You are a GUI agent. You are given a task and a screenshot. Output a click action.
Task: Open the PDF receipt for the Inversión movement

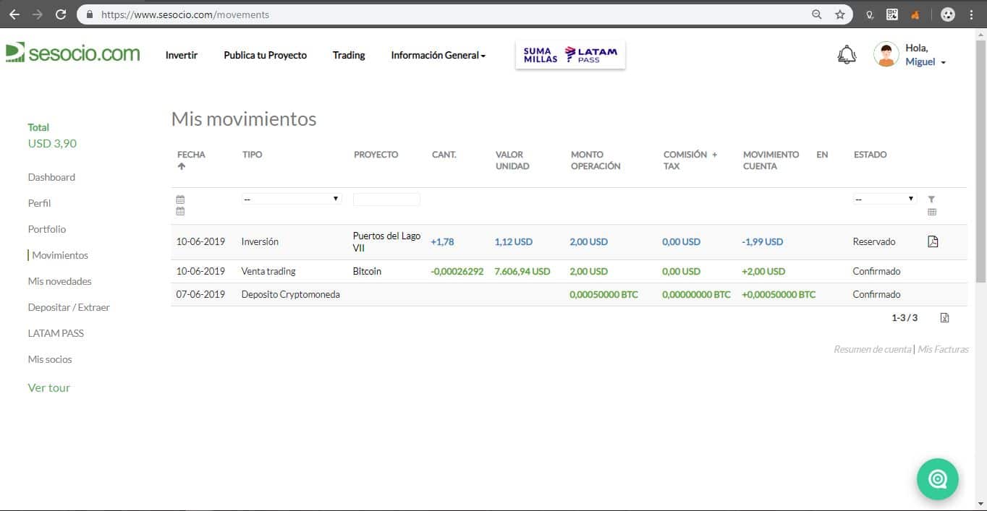933,241
